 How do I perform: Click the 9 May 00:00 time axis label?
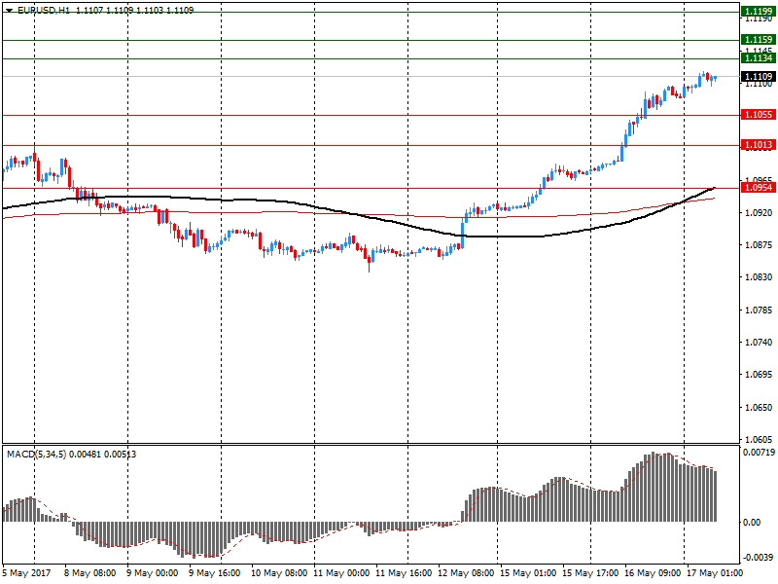pyautogui.click(x=152, y=573)
